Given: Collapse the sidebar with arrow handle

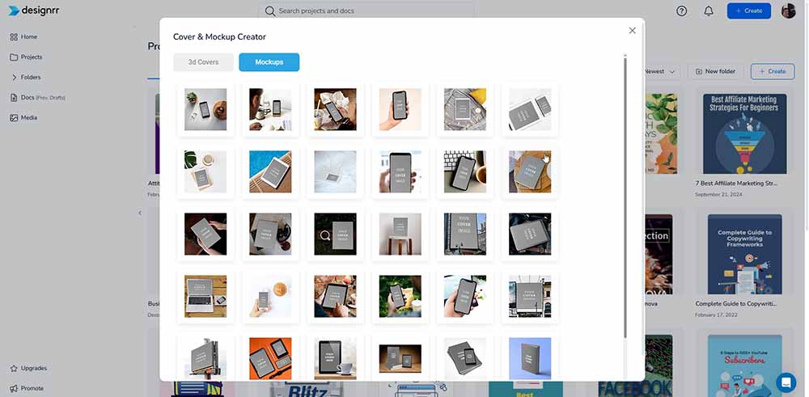Looking at the screenshot, I should [x=140, y=213].
